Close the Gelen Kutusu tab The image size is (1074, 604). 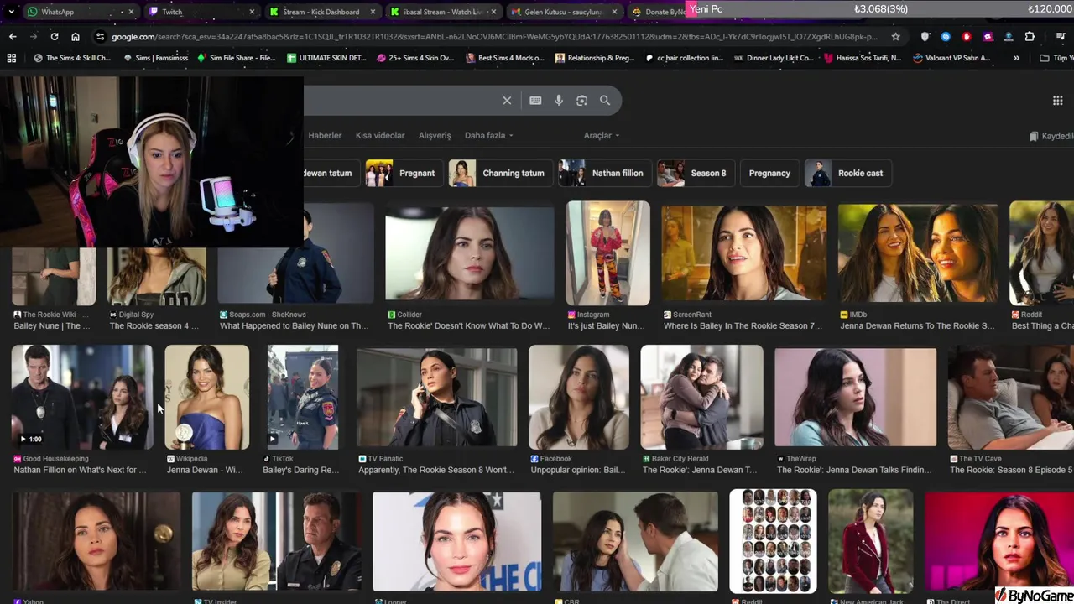[616, 12]
